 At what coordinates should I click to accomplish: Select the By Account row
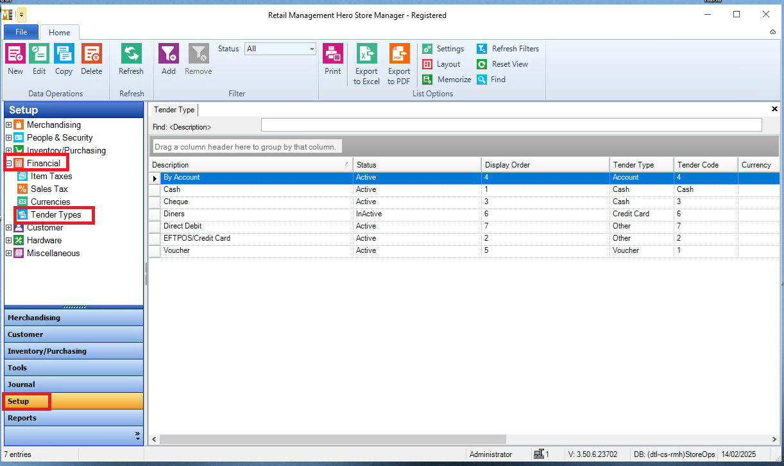click(x=464, y=177)
